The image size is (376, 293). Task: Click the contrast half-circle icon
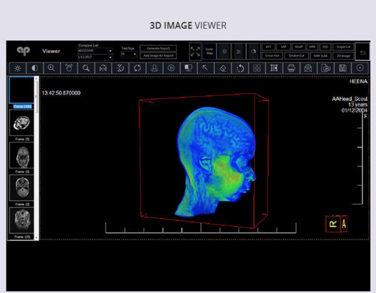click(35, 68)
